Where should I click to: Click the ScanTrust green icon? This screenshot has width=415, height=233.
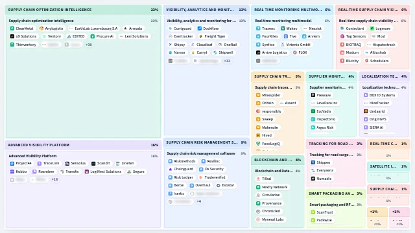313,212
